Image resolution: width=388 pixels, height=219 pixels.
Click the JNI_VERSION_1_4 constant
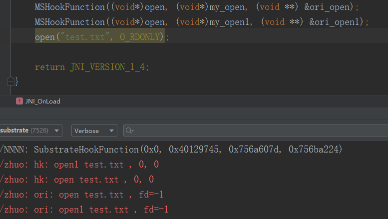point(107,67)
